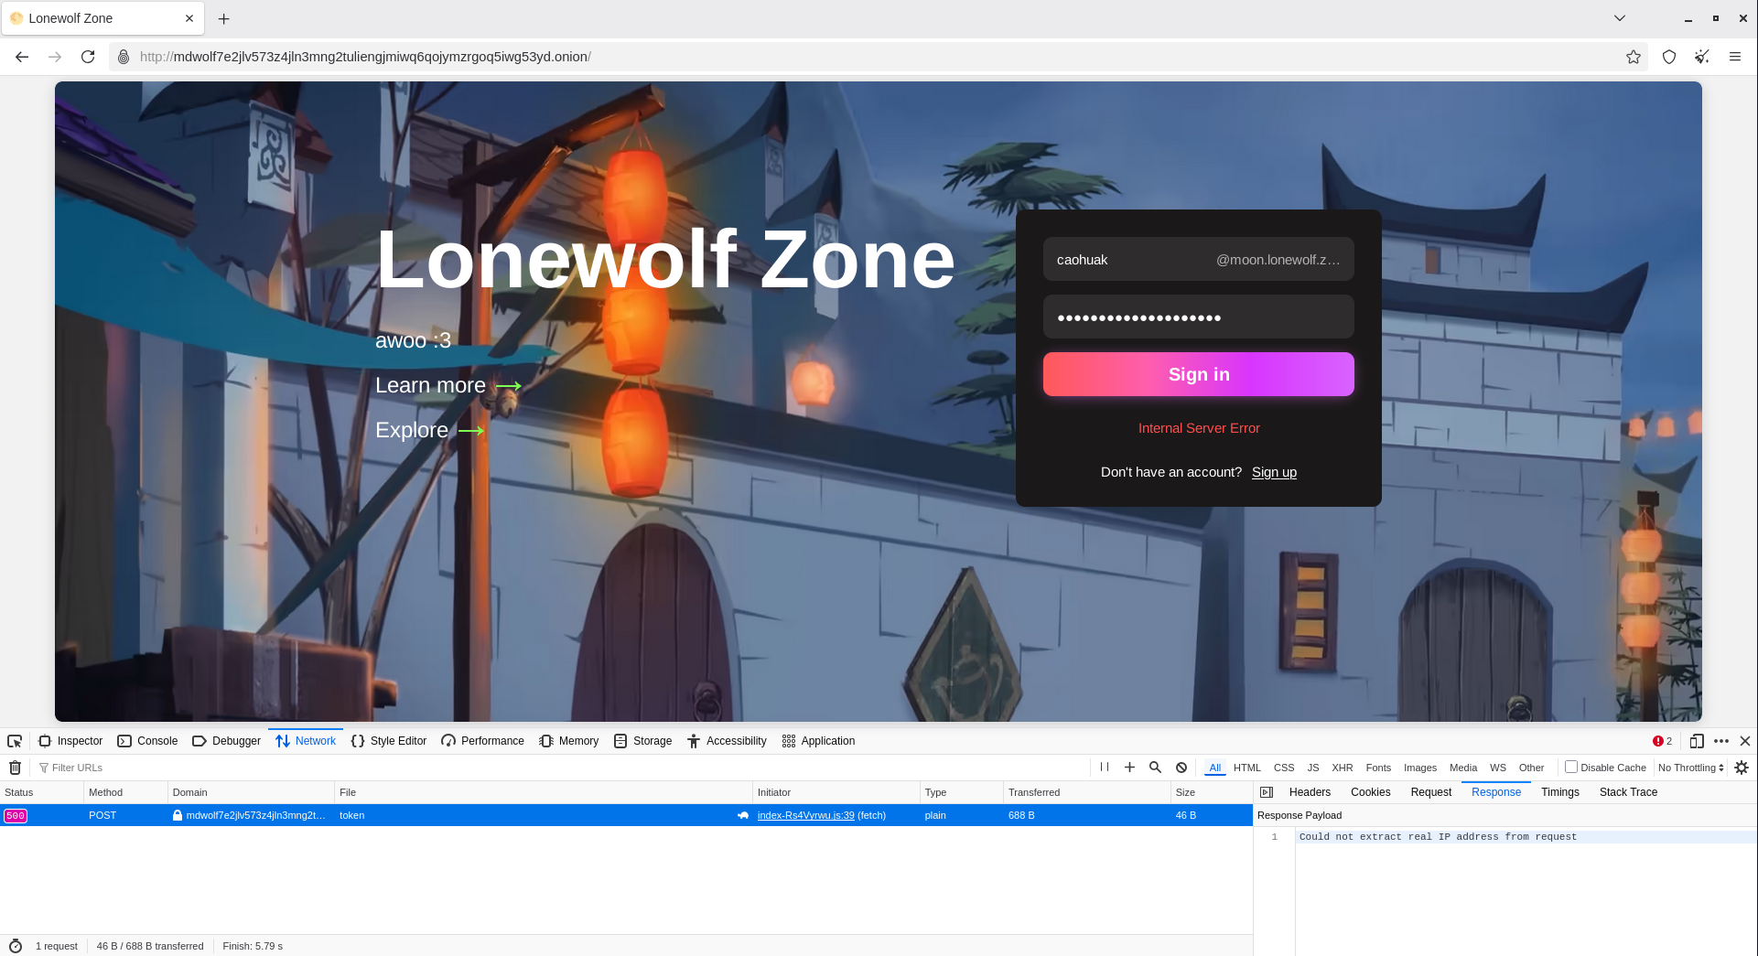Image resolution: width=1758 pixels, height=956 pixels.
Task: Clear the network log with trash icon
Action: tap(15, 768)
